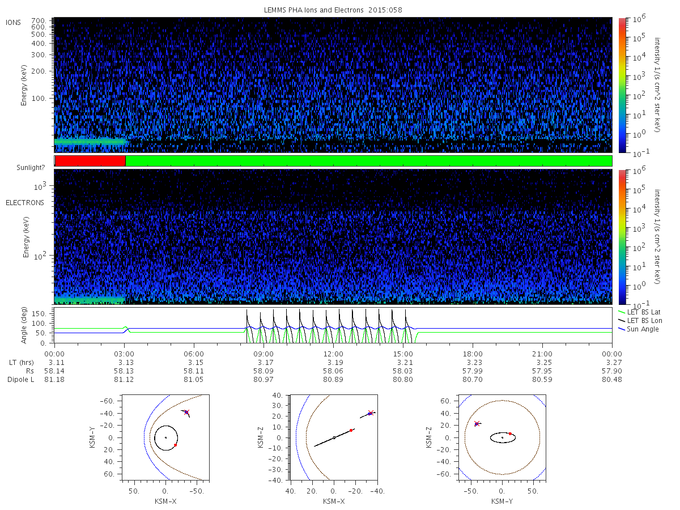
Task: Click the red X marker in the KSM-Y/KSM-Z orbit plot
Action: tap(477, 423)
